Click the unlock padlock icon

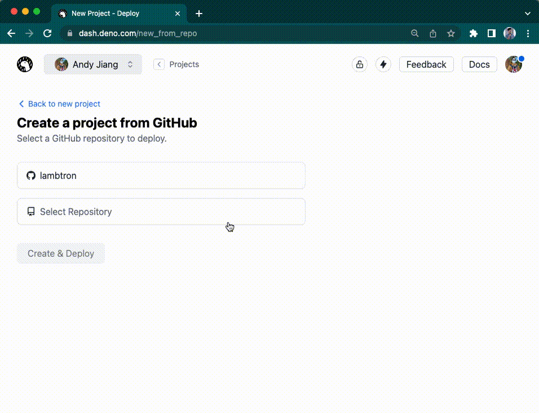pyautogui.click(x=360, y=64)
